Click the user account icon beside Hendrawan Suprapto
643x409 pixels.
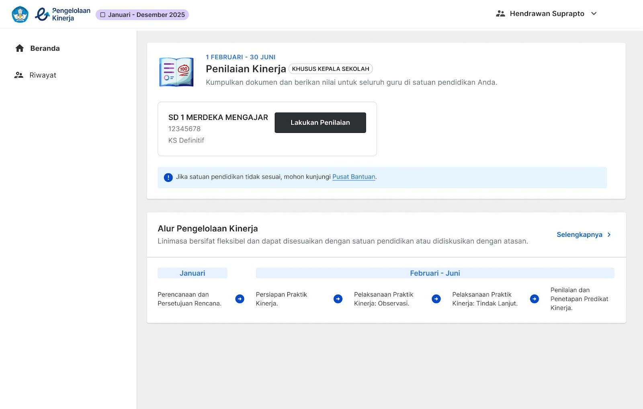500,14
